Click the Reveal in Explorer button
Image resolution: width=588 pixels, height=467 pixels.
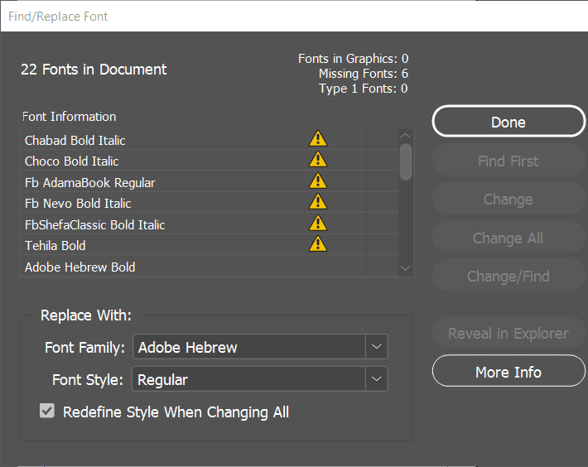tap(508, 334)
